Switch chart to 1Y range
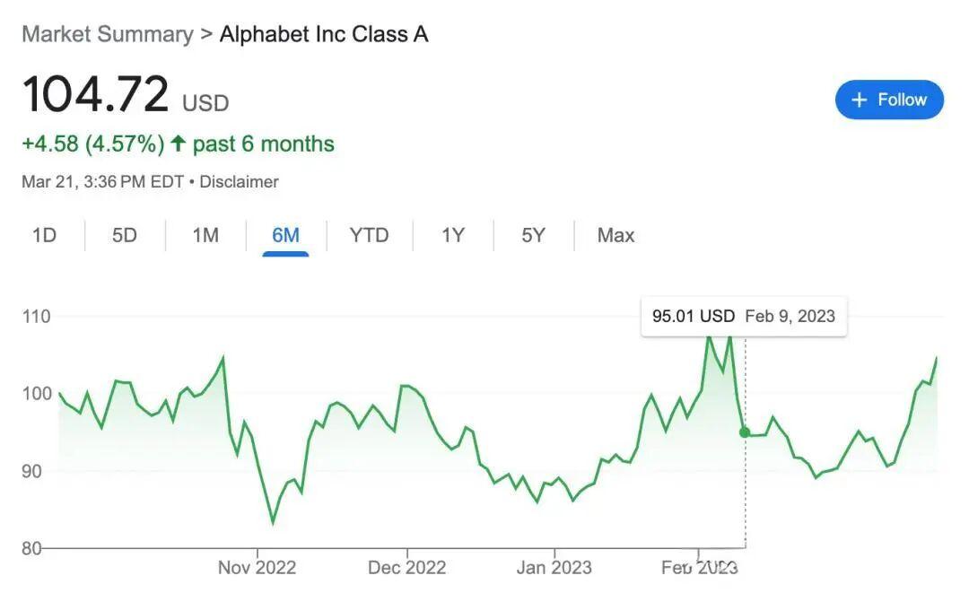Image resolution: width=969 pixels, height=593 pixels. click(453, 235)
